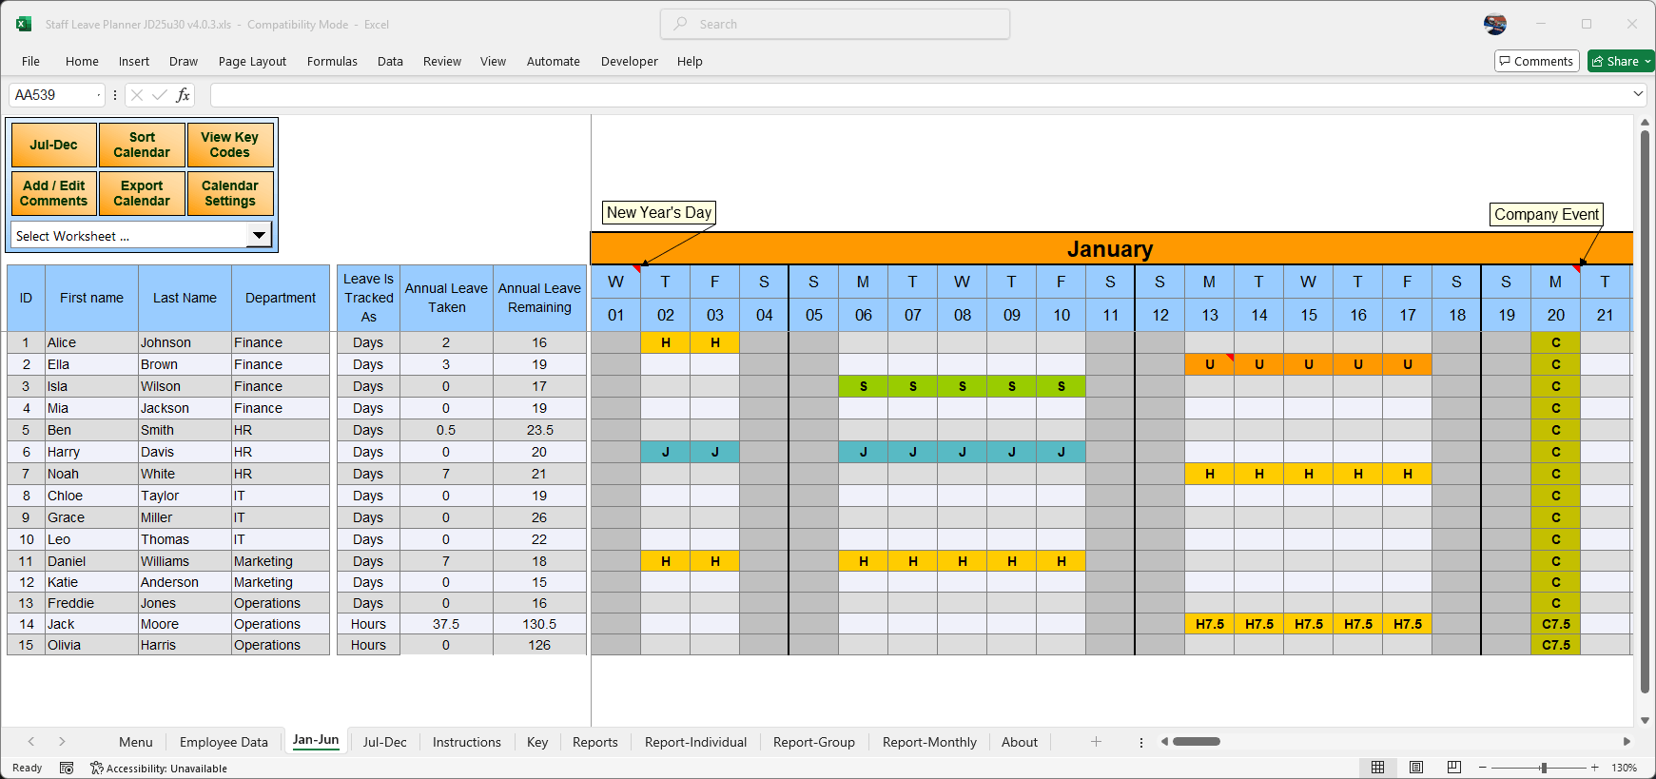1656x779 pixels.
Task: Click the View Key Codes button
Action: (x=230, y=145)
